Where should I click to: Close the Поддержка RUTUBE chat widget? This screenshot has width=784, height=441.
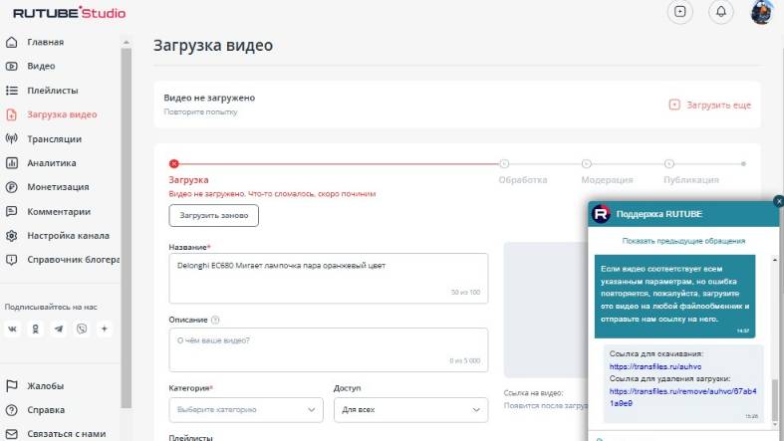click(778, 201)
